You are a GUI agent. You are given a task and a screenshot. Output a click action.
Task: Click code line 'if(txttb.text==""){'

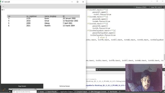point(97,24)
